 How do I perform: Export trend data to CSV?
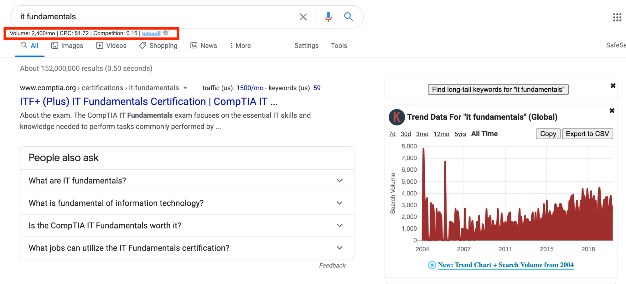[x=587, y=134]
